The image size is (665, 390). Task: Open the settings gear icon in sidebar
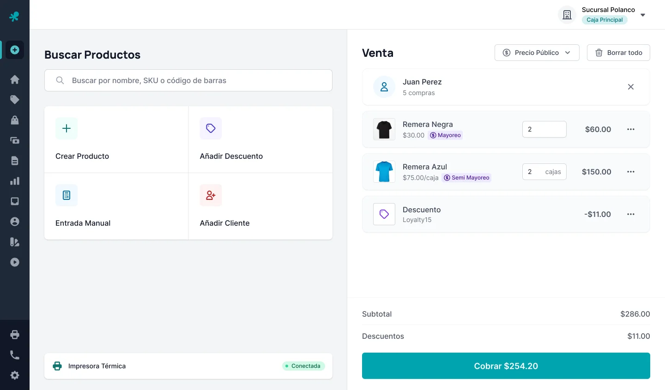(x=15, y=375)
